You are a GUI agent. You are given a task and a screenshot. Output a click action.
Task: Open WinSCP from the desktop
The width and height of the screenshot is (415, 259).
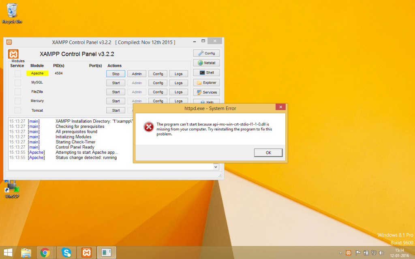coord(11,188)
